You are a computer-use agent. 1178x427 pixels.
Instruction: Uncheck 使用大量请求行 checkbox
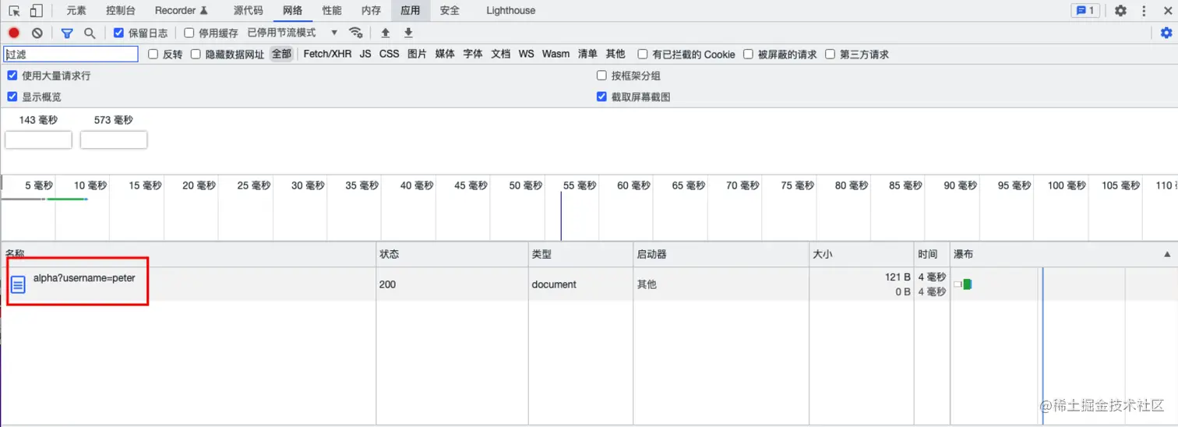tap(12, 76)
